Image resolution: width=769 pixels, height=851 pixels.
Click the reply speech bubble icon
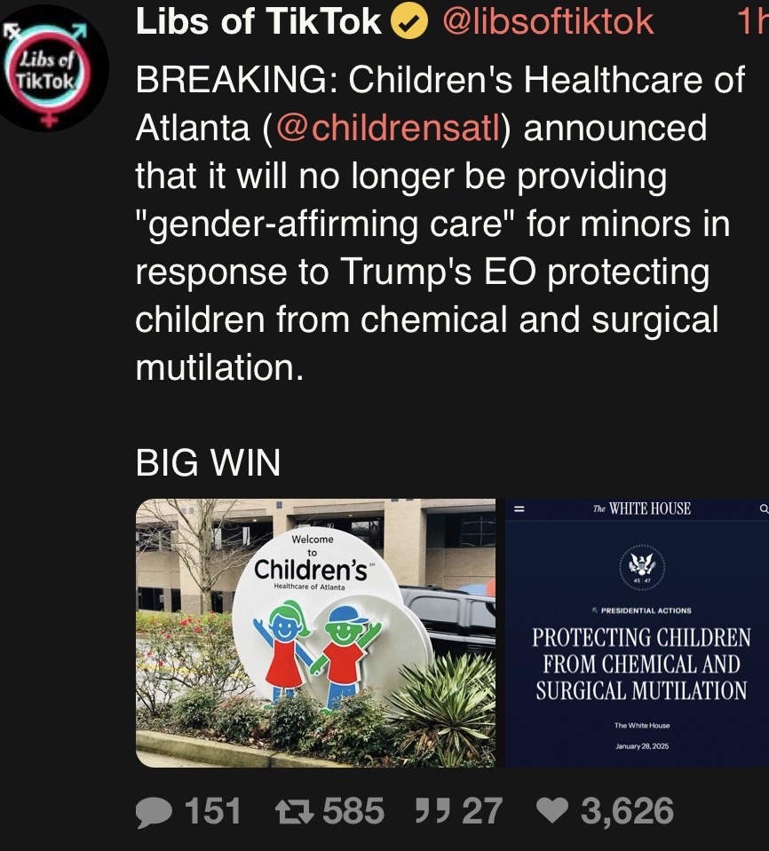(x=155, y=812)
